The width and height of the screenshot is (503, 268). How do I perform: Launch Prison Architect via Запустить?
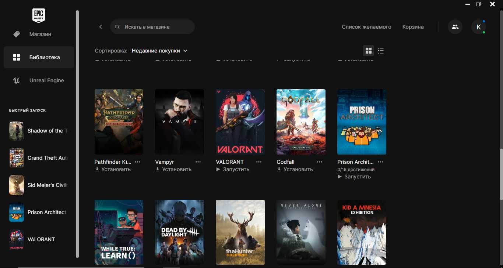coord(354,177)
